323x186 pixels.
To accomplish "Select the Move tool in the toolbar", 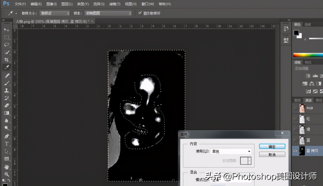I will tap(7, 30).
